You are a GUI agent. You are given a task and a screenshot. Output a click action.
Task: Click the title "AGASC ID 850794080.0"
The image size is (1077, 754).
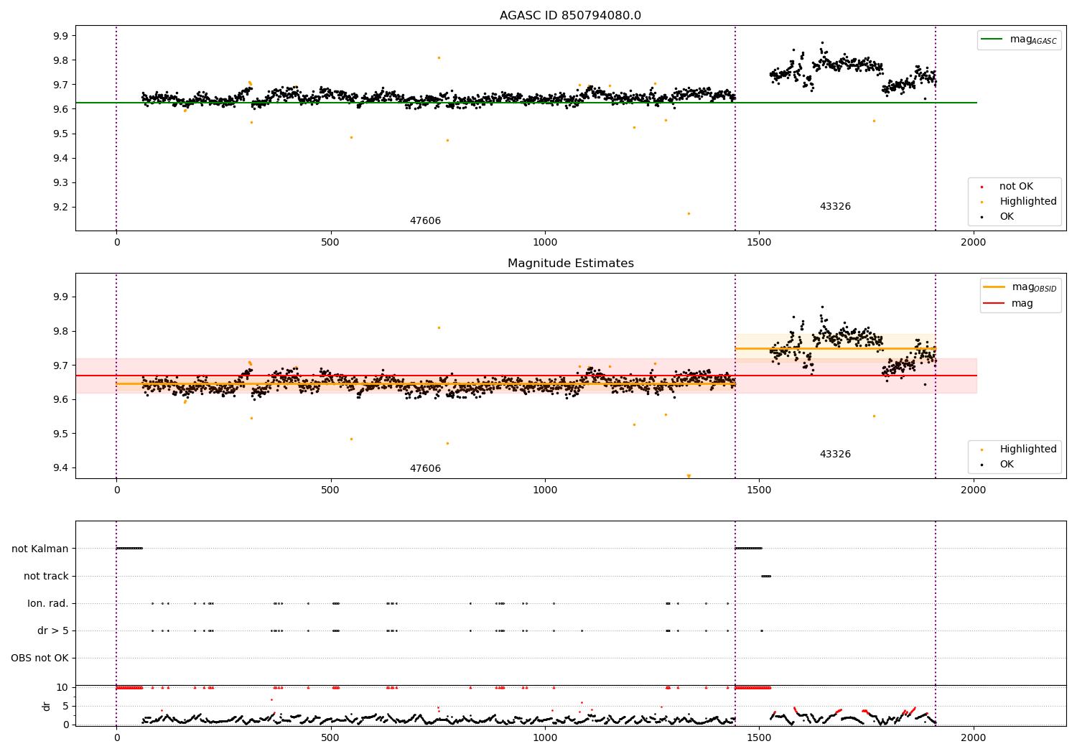(x=570, y=16)
